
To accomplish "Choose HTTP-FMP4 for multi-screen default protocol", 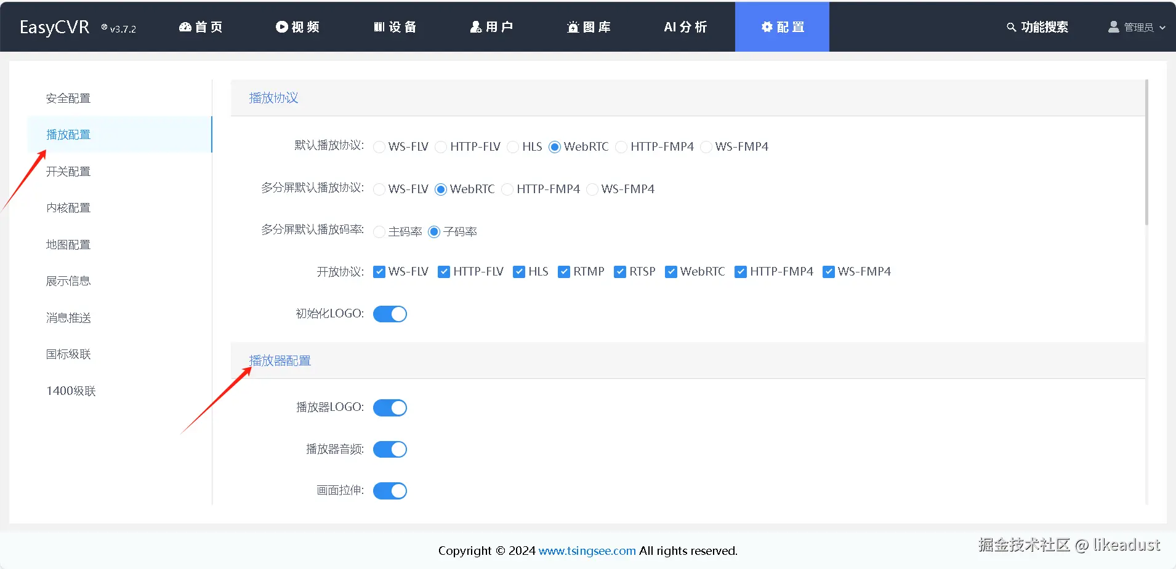I will pos(507,189).
